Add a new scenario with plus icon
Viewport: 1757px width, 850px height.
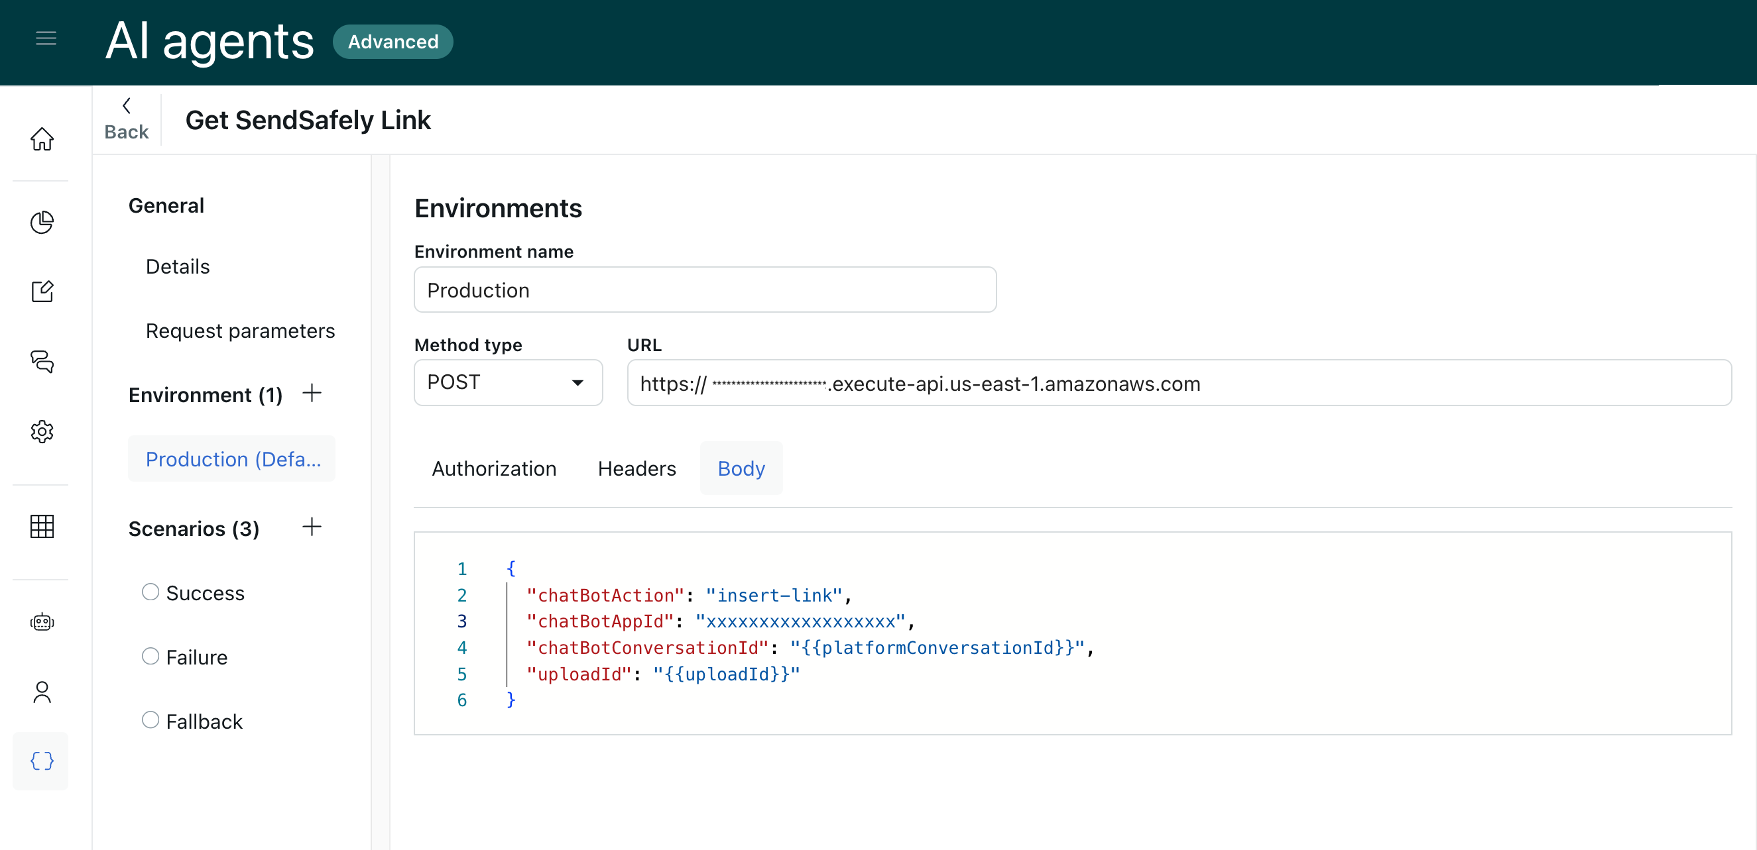[x=312, y=527]
